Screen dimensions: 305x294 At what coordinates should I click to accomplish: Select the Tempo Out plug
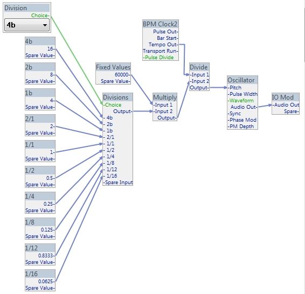163,45
